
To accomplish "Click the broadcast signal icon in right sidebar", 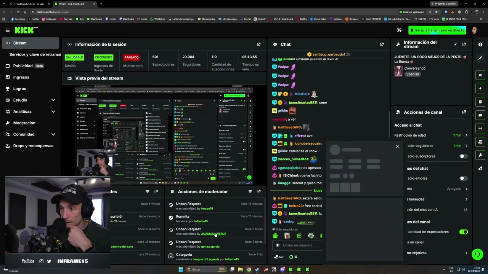I will coord(480,128).
